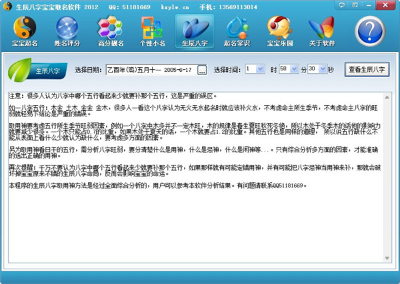
Task: Open the 宝宝起名 yin-yang icon
Action: (x=25, y=31)
